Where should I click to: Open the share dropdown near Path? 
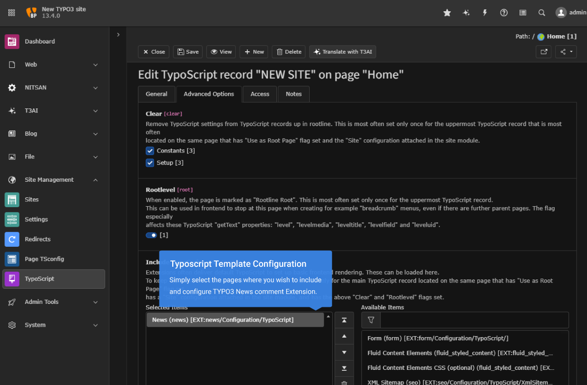[565, 51]
